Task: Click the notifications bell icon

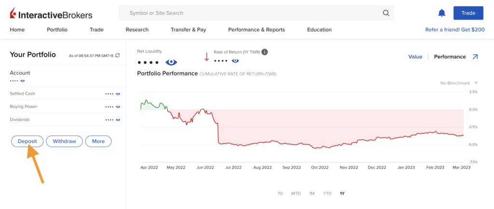Action: point(441,13)
